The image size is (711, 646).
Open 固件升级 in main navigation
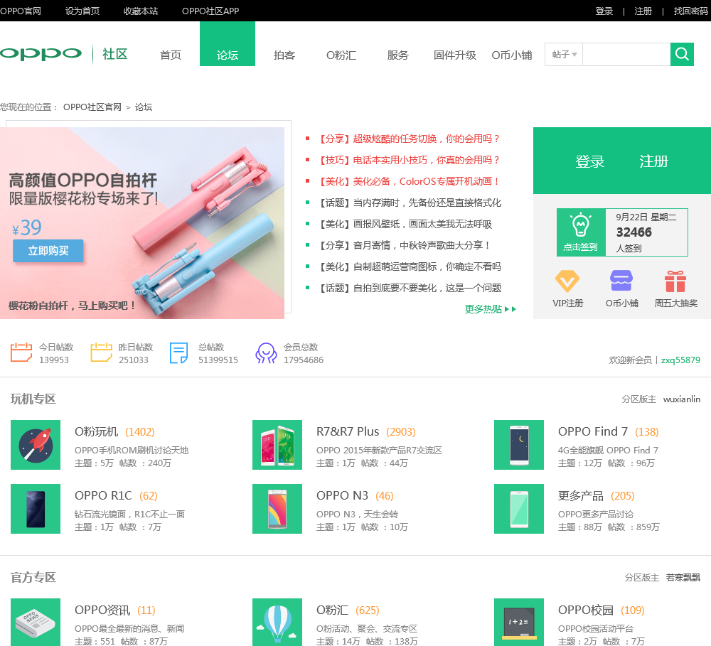pyautogui.click(x=455, y=55)
